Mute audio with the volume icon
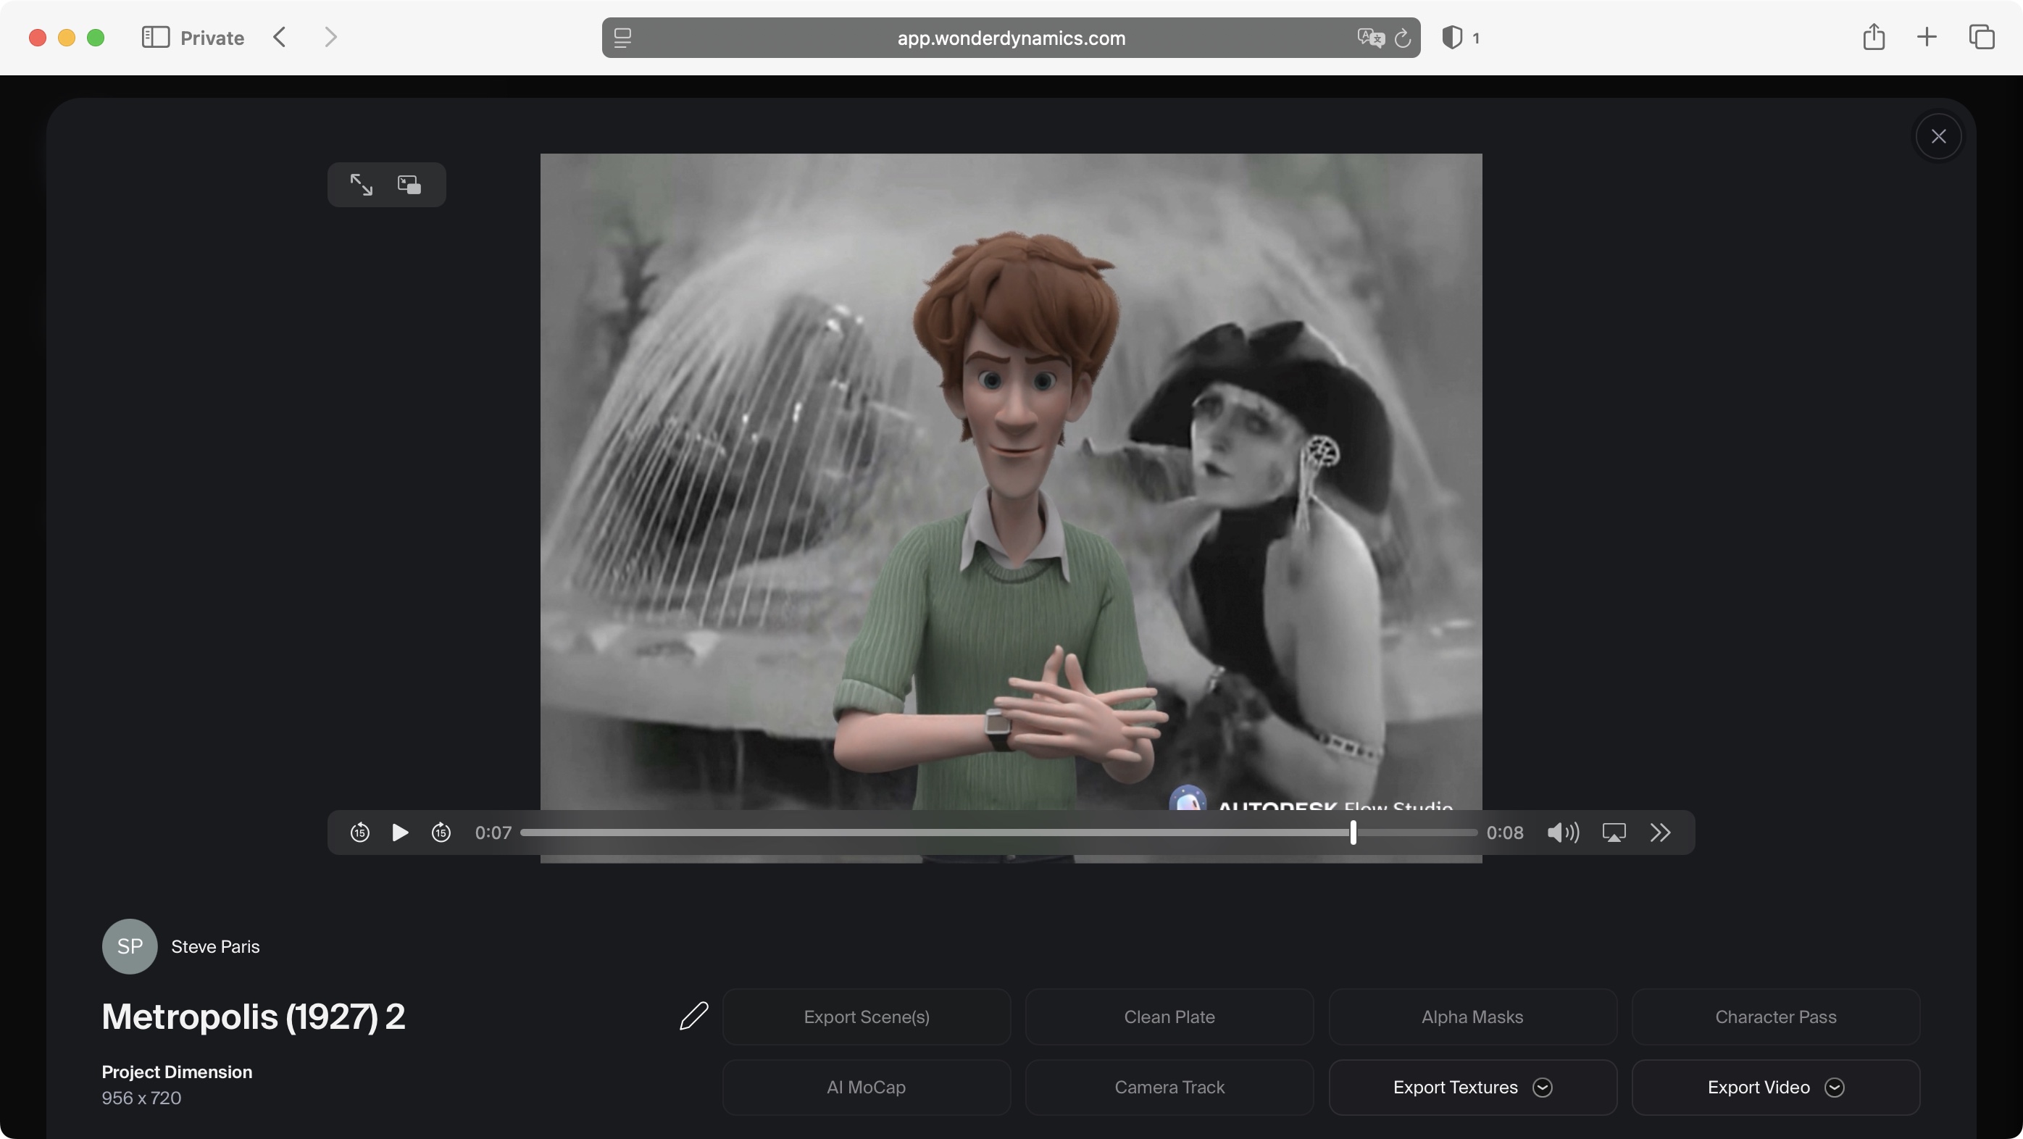Image resolution: width=2023 pixels, height=1139 pixels. tap(1562, 833)
